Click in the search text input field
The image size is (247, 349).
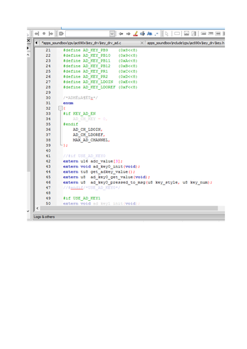point(88,34)
